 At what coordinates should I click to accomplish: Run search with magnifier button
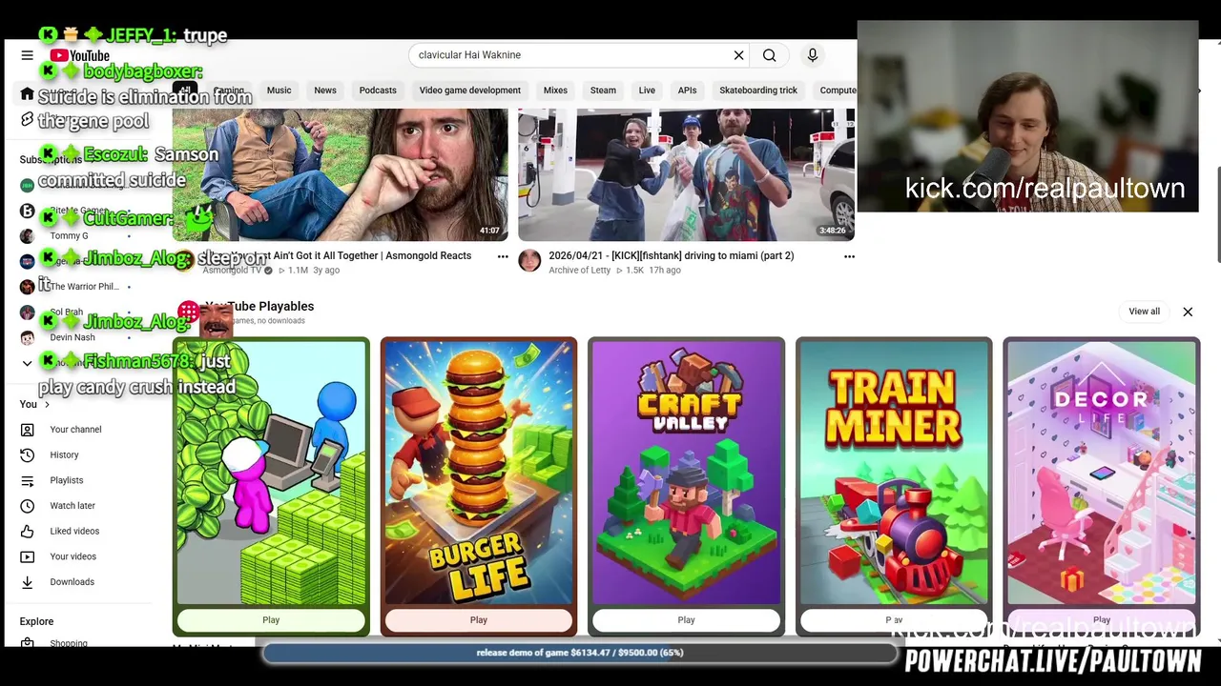(x=769, y=55)
